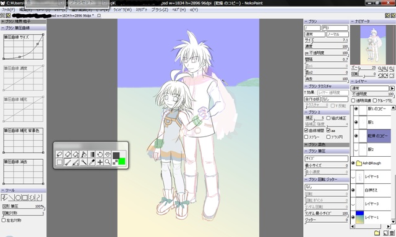
Task: Click the cat paw tool icon
Action: pos(108,154)
